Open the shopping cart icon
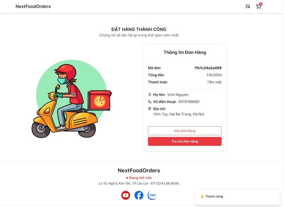 (258, 6)
